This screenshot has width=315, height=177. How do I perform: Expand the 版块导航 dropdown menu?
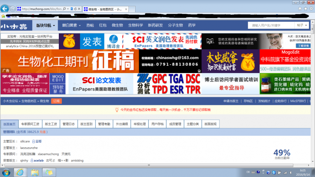point(45,26)
